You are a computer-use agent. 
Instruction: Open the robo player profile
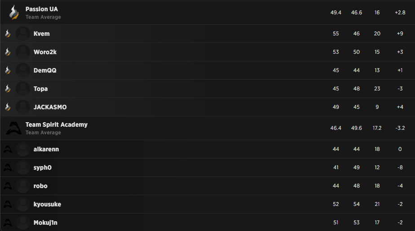pos(40,186)
